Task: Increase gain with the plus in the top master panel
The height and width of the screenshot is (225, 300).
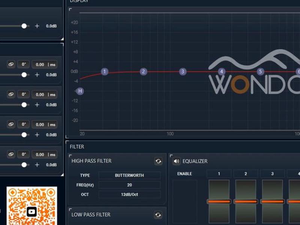Action: tap(37, 26)
